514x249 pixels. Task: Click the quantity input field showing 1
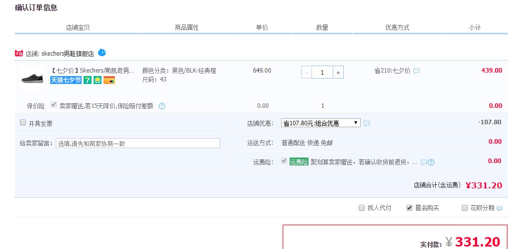pos(322,73)
